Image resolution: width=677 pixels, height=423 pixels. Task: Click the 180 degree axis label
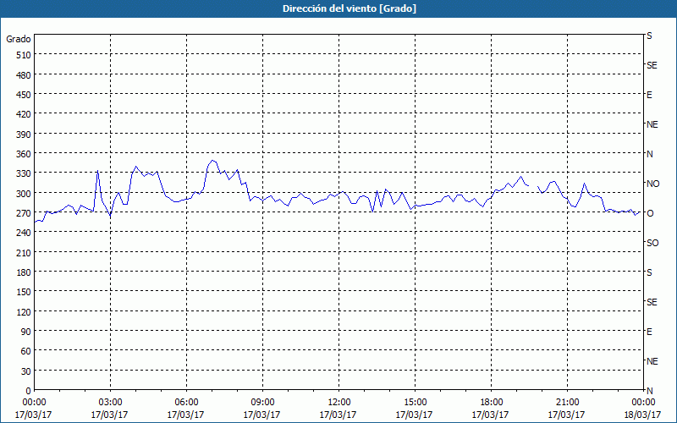(x=24, y=272)
